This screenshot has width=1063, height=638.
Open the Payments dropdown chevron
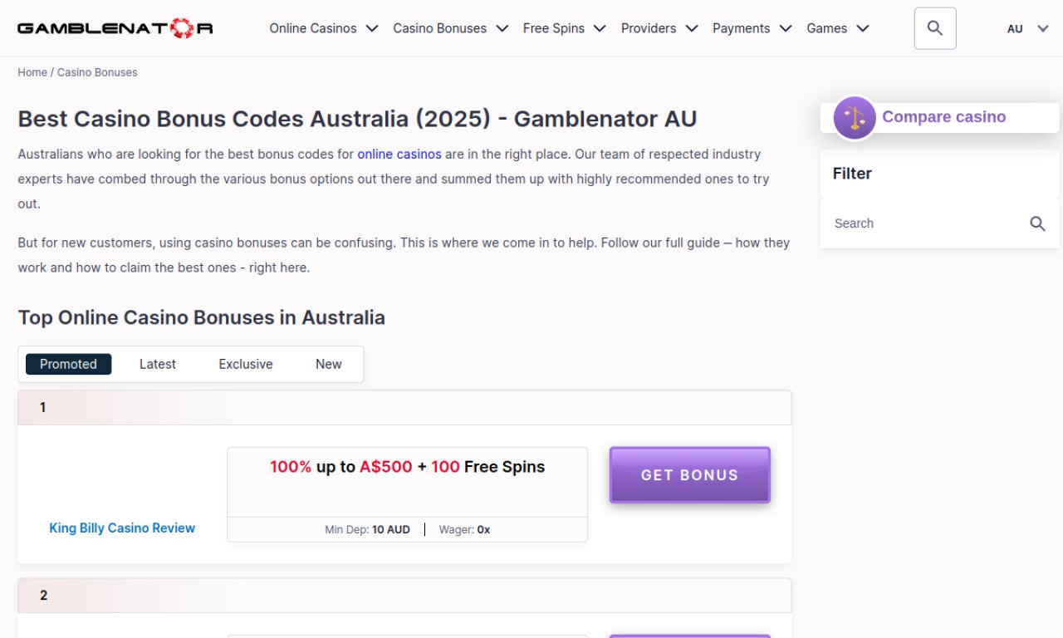click(786, 28)
